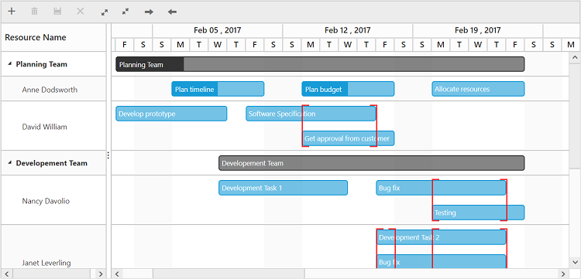Click the Testing task bar
581x279 pixels.
click(x=478, y=213)
